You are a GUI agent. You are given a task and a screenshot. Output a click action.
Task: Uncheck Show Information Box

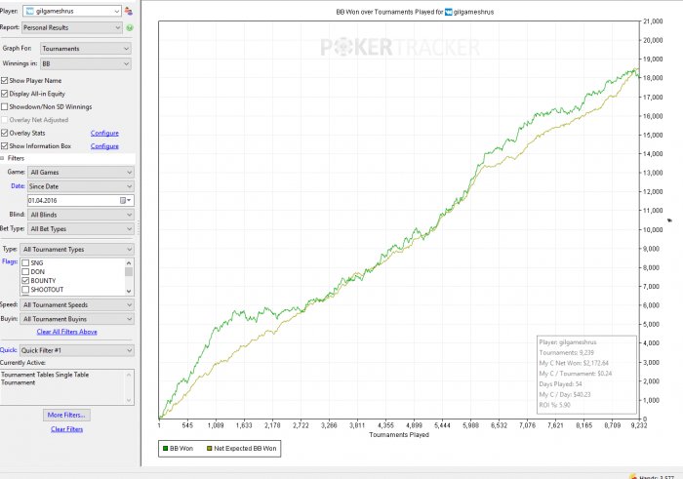pos(4,146)
